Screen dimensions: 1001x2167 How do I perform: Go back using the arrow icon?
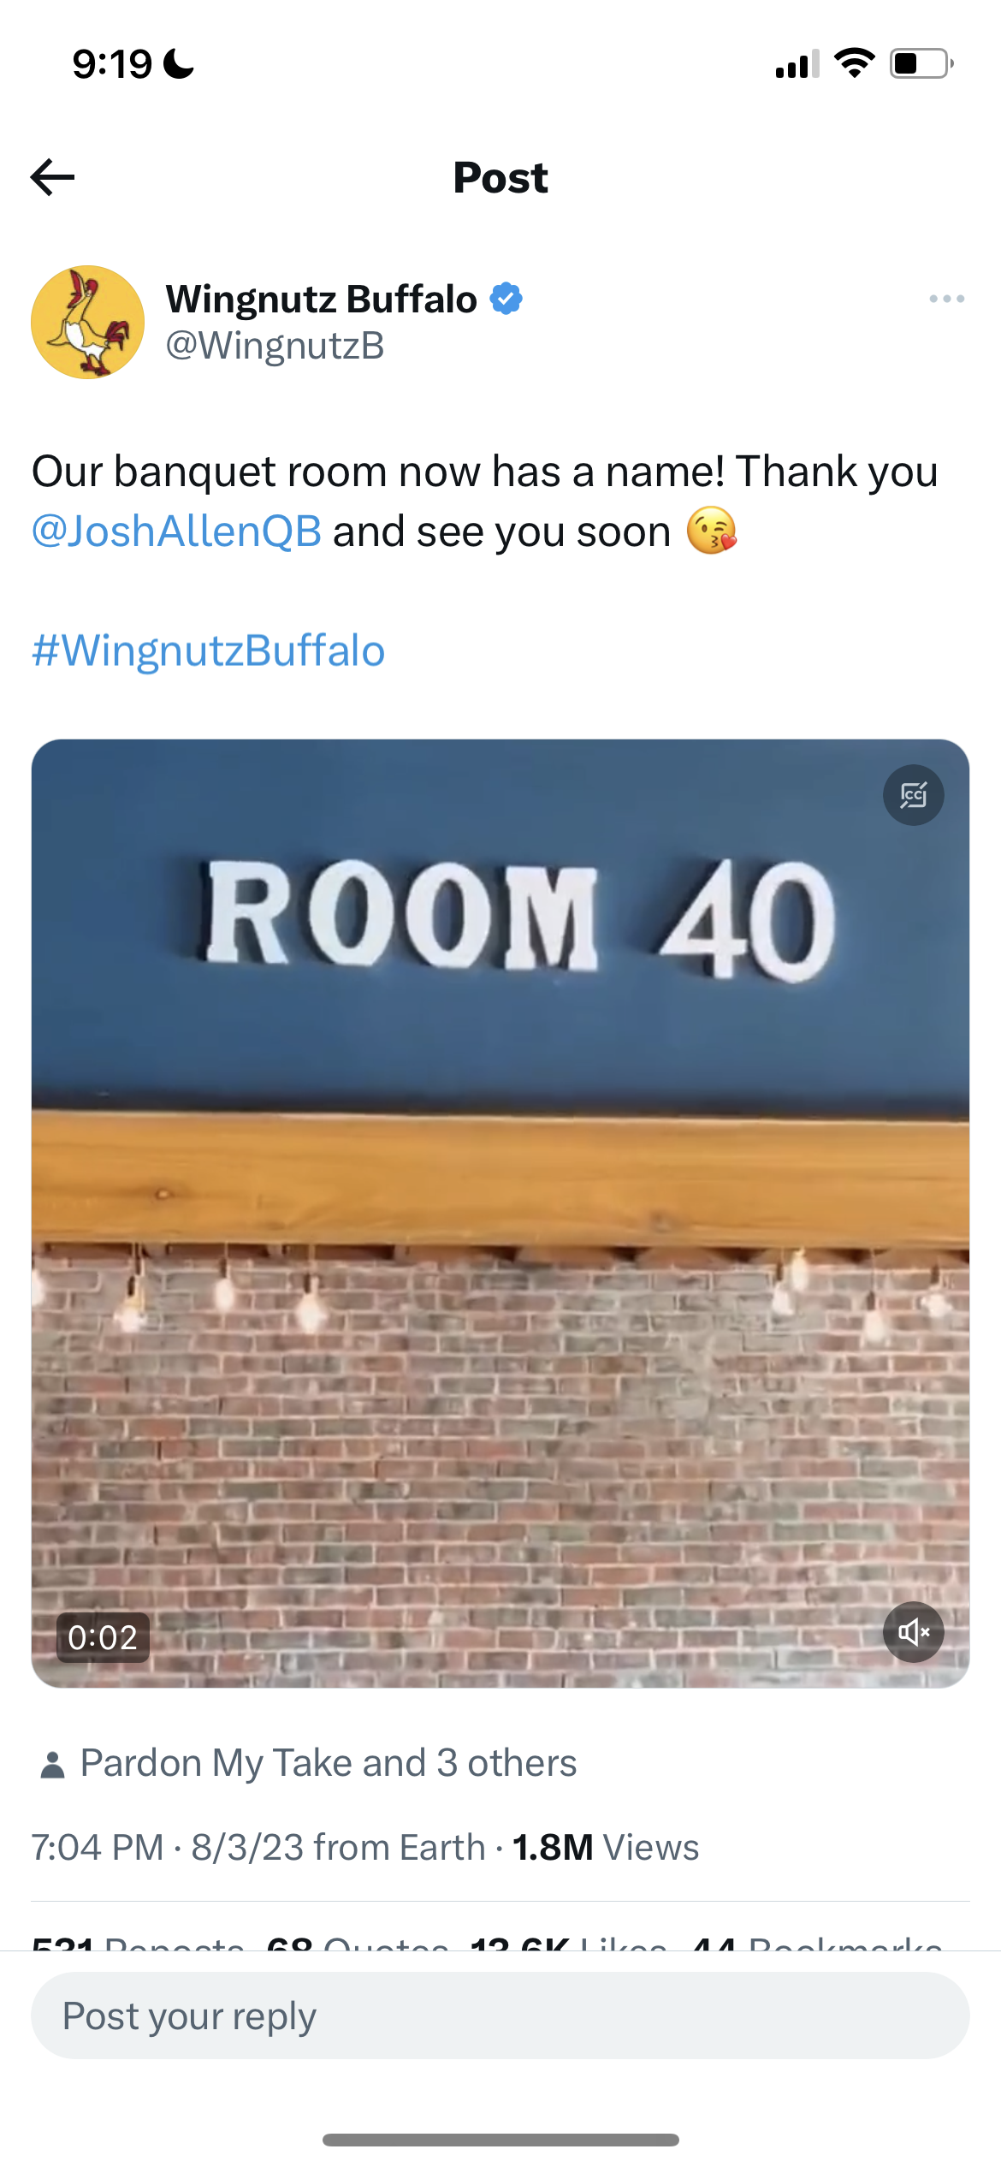click(x=53, y=177)
